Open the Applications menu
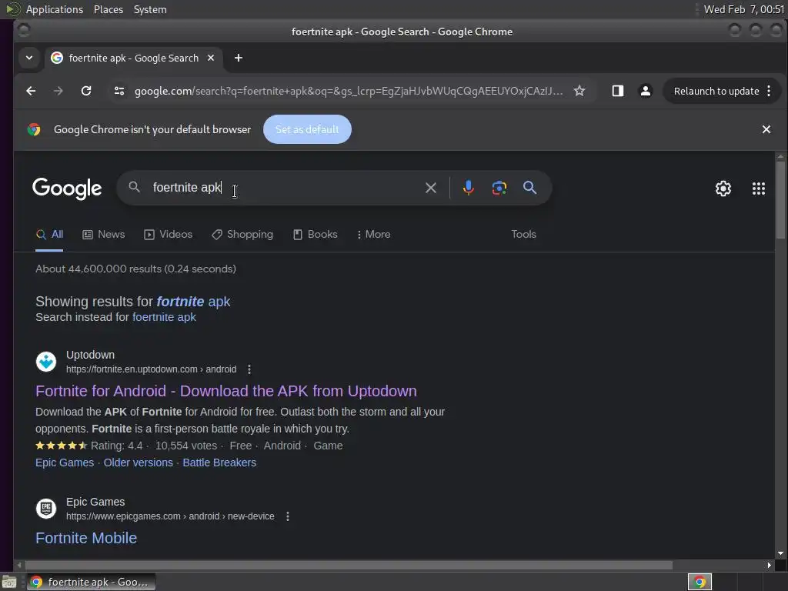The width and height of the screenshot is (788, 591). point(55,9)
